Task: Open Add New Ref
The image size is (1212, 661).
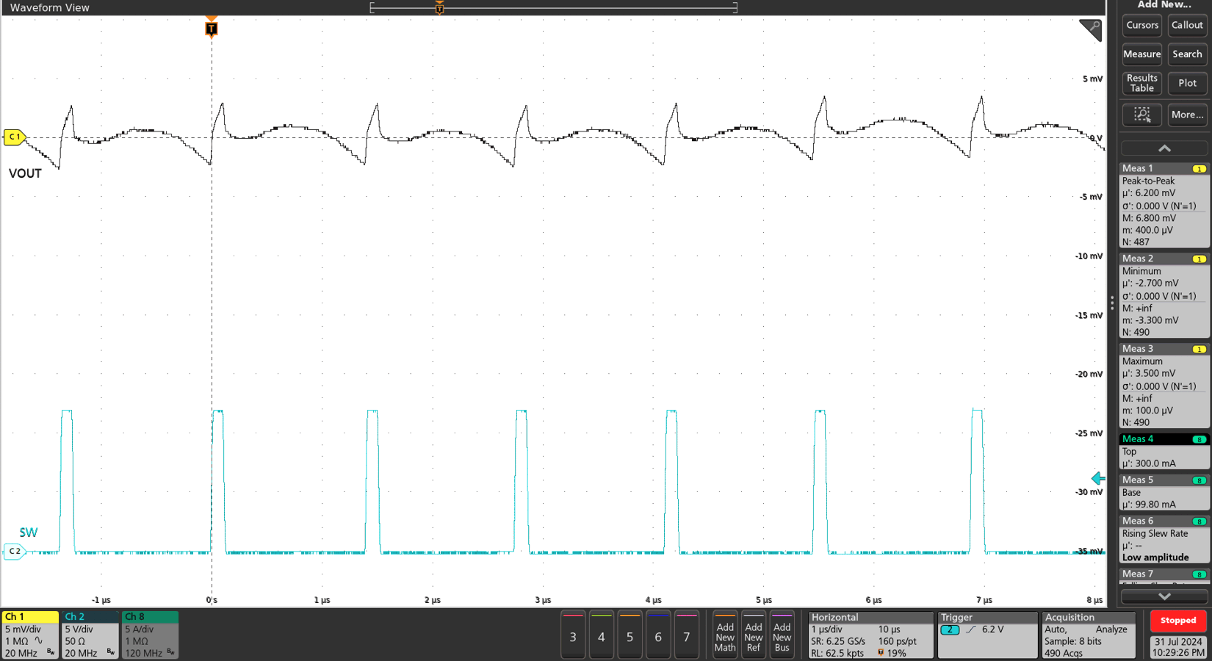Action: pyautogui.click(x=753, y=635)
